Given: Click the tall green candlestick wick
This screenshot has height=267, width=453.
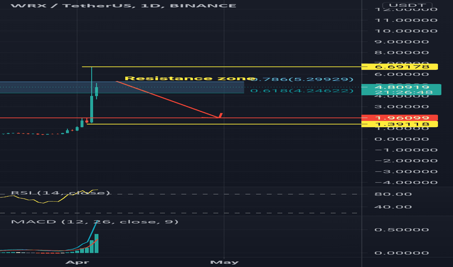Looking at the screenshot, I should (x=91, y=81).
